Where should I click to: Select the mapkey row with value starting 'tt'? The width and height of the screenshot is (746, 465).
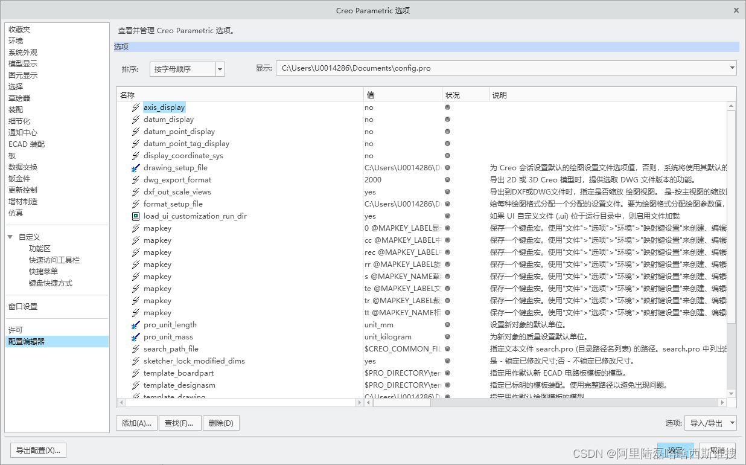click(x=422, y=313)
